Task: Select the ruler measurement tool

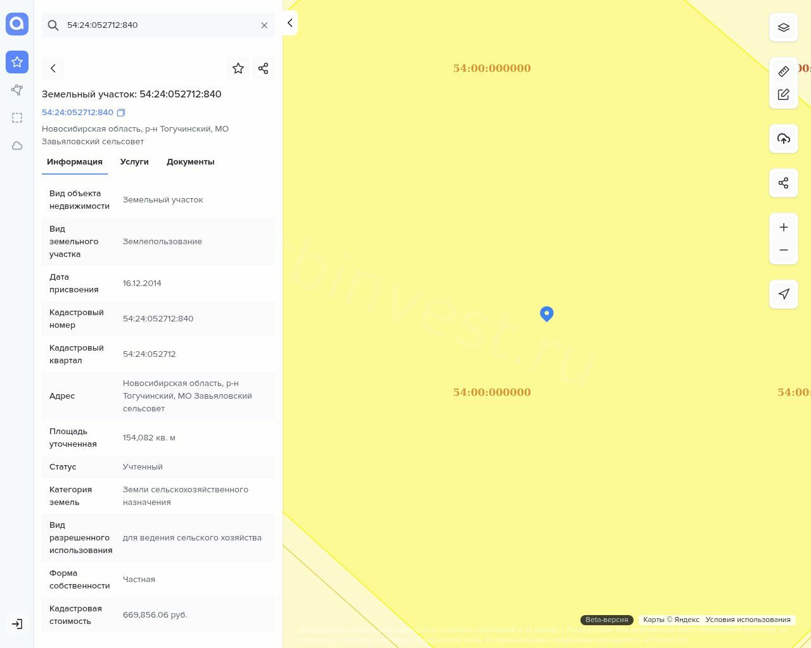Action: [x=783, y=72]
